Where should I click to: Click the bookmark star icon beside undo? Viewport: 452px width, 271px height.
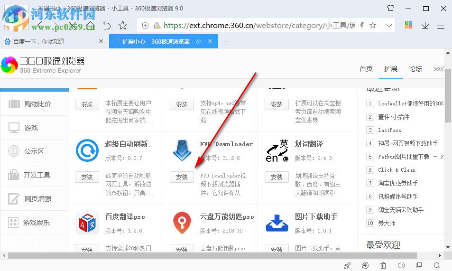[123, 26]
